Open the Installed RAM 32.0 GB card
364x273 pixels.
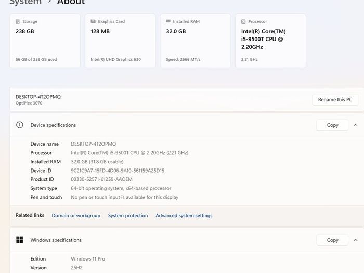click(x=196, y=41)
